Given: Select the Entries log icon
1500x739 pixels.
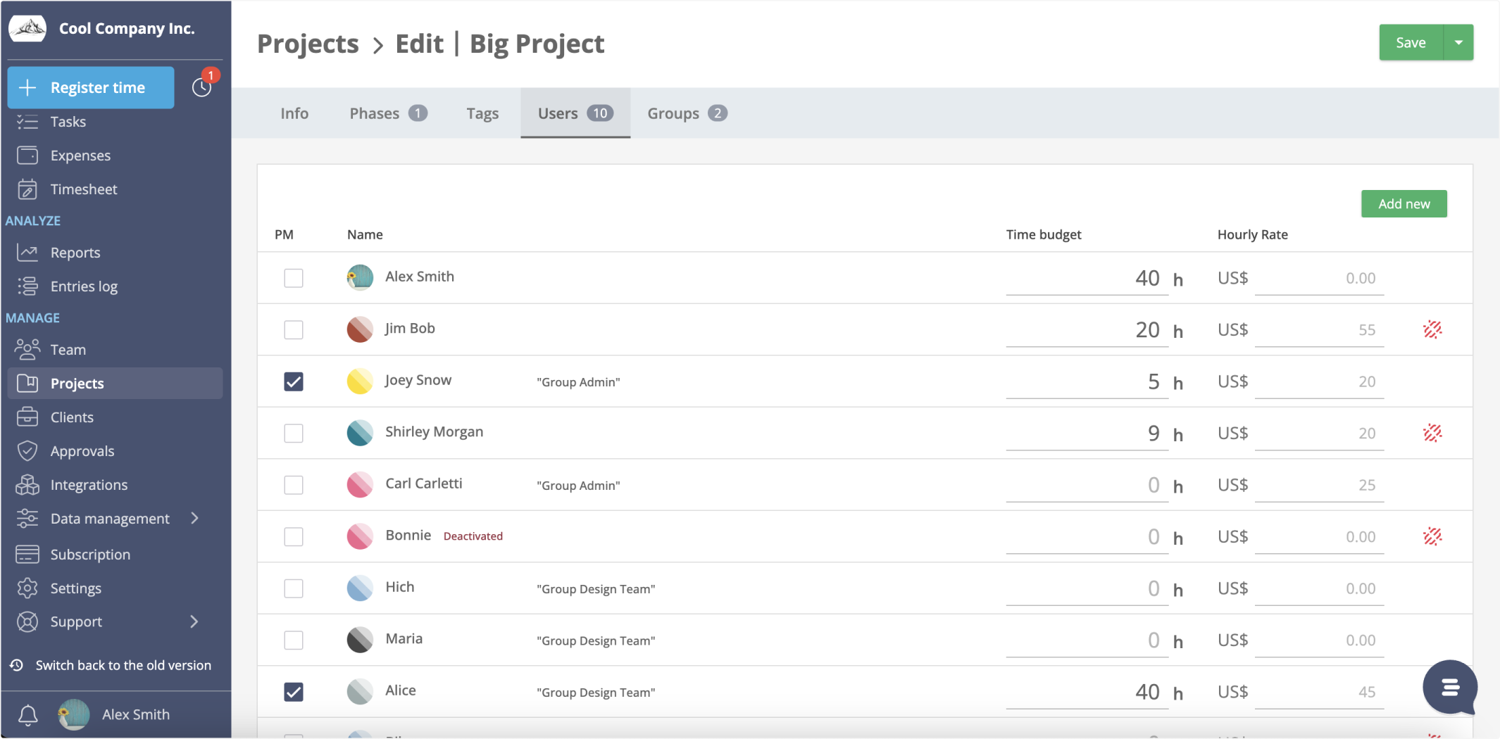Looking at the screenshot, I should pos(27,286).
